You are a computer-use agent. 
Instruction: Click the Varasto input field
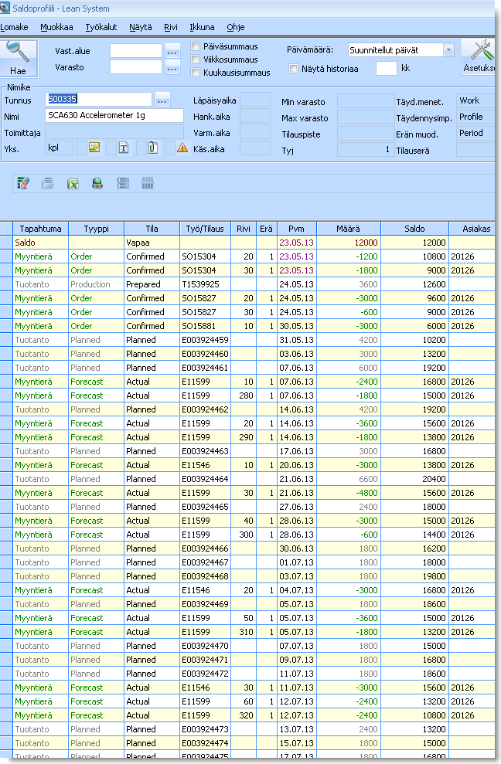(x=135, y=67)
